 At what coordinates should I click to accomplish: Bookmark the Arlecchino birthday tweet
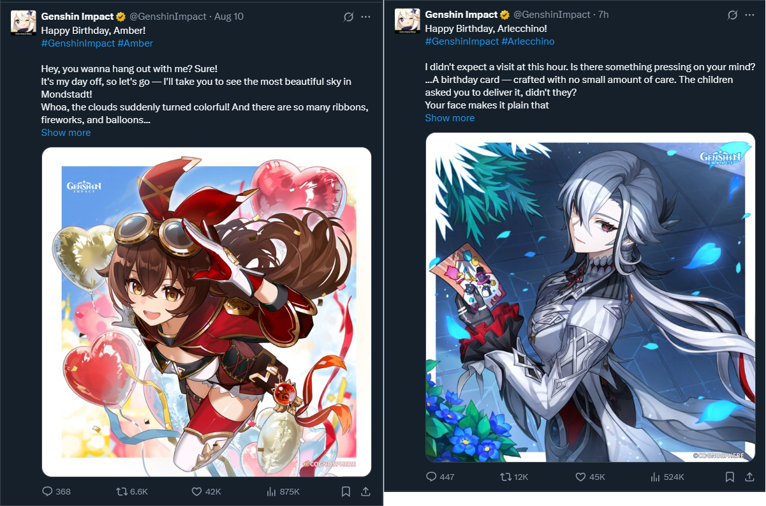pos(729,477)
